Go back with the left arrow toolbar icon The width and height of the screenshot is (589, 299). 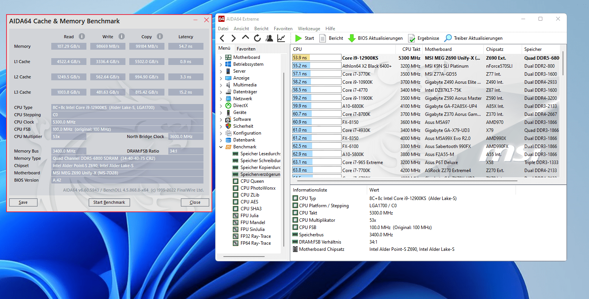pos(222,38)
